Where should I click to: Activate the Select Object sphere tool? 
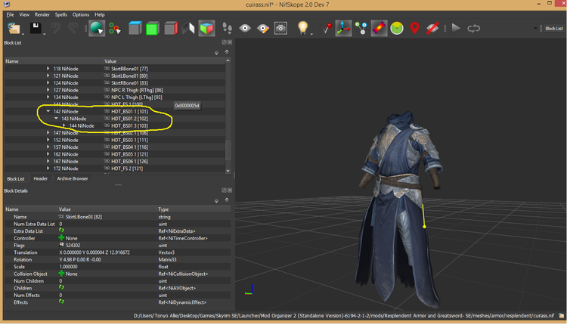pos(97,28)
